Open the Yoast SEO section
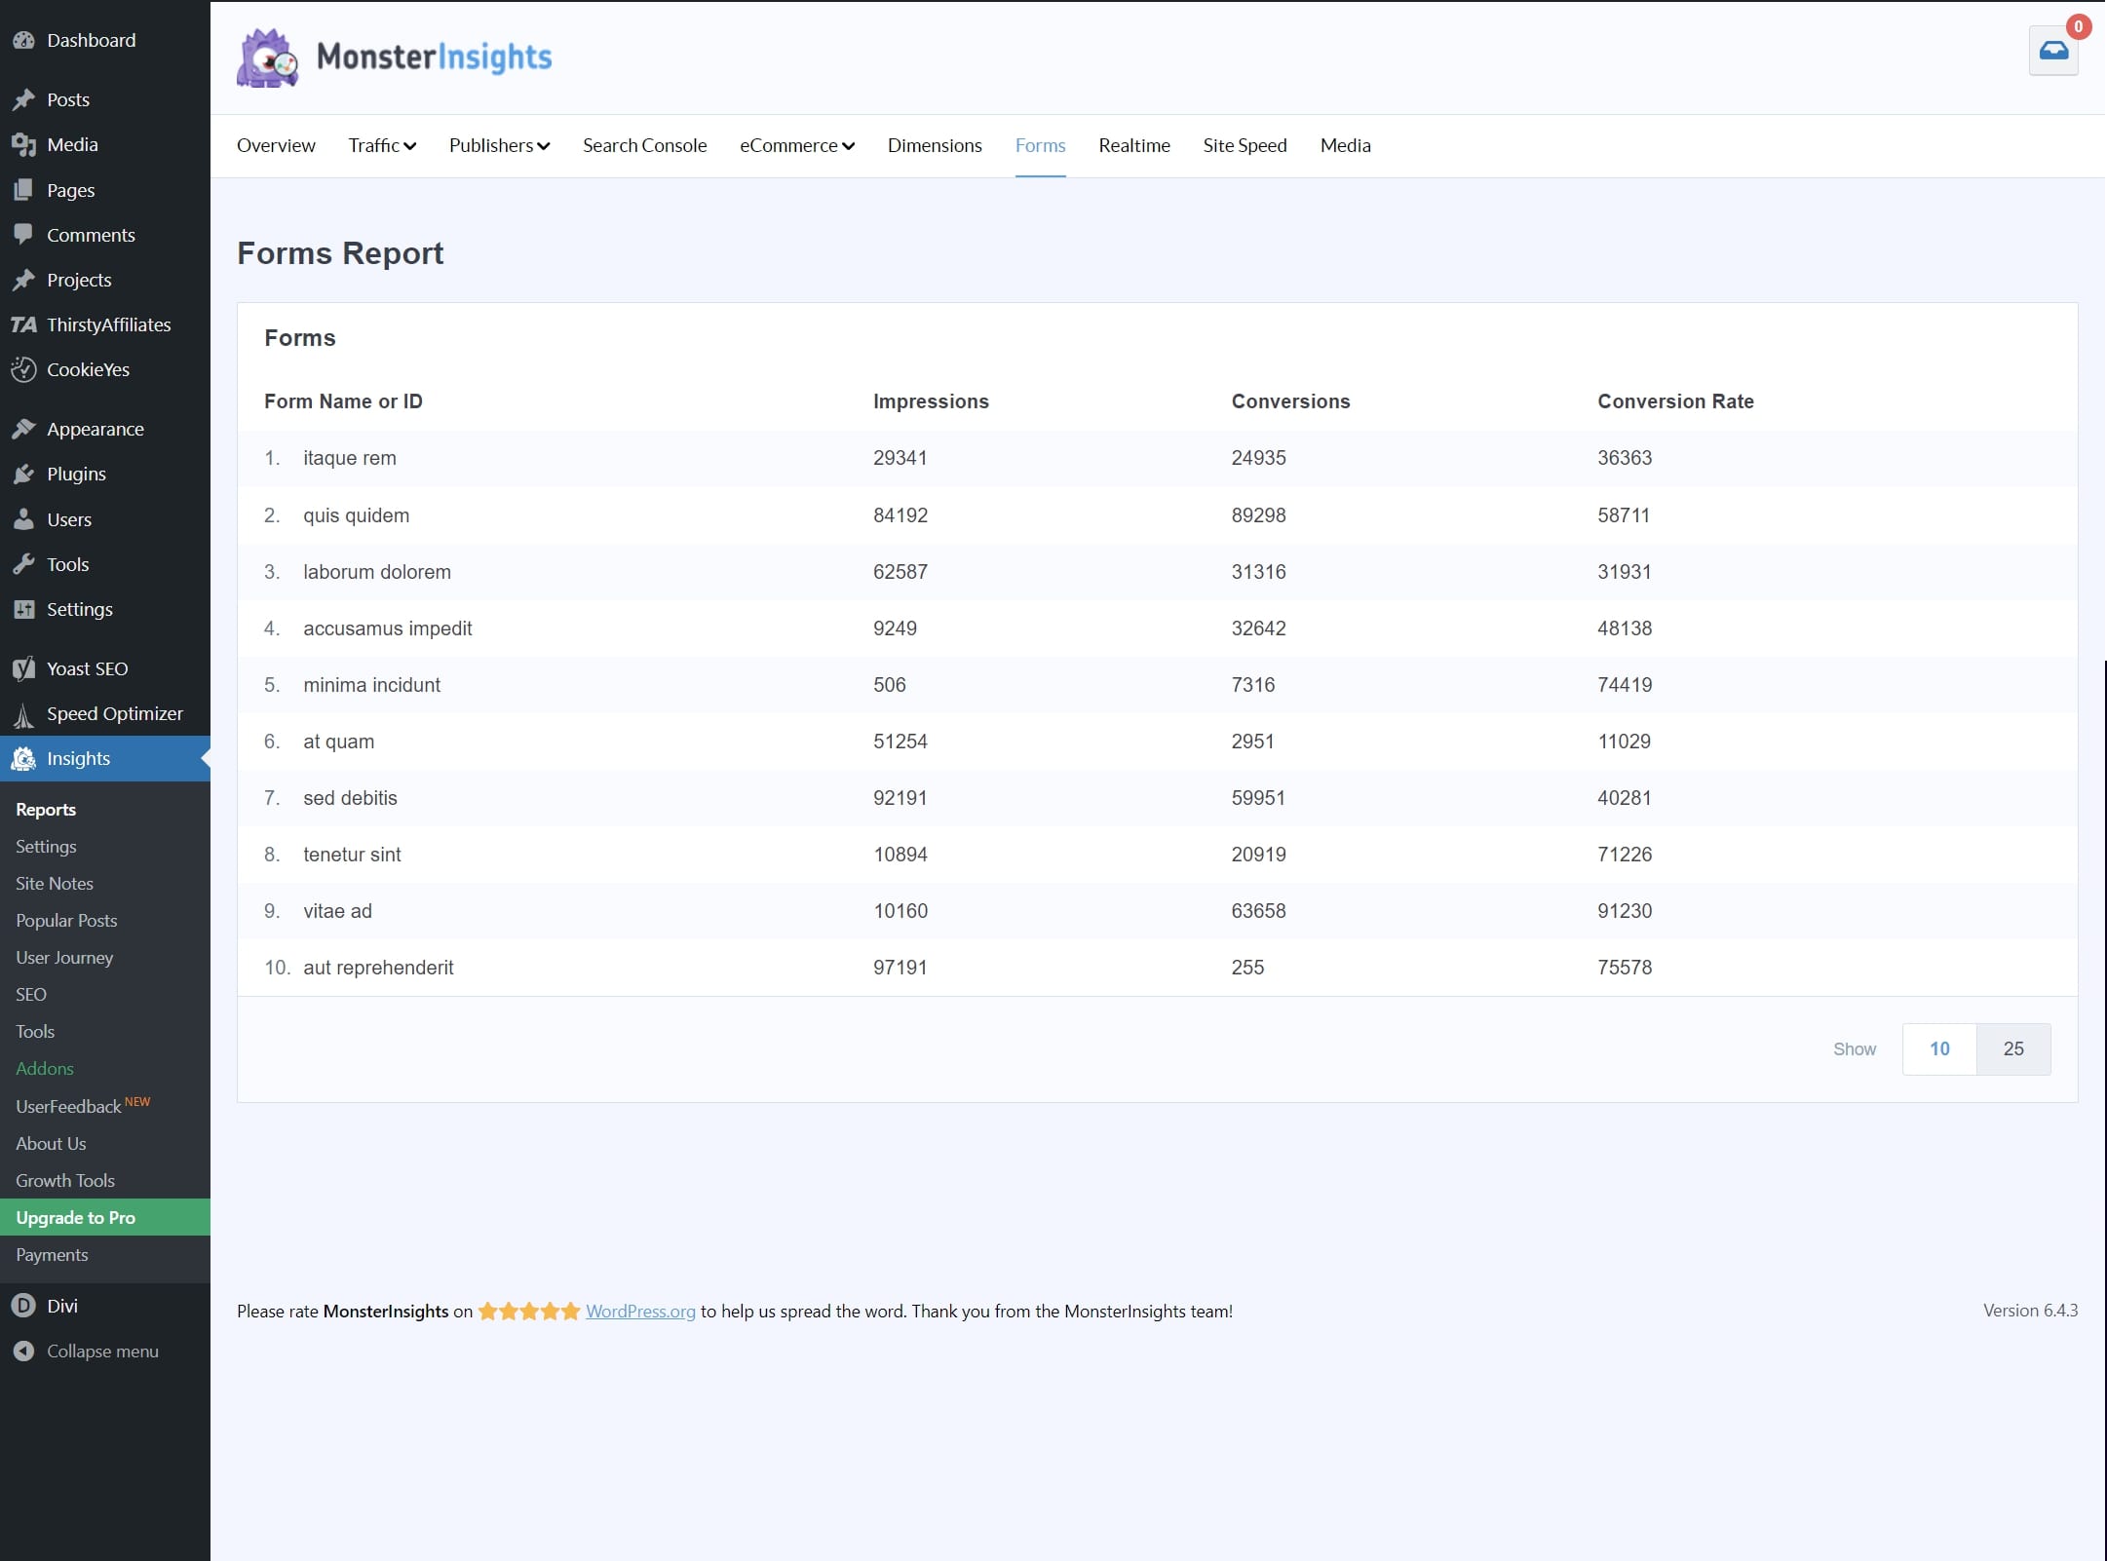The height and width of the screenshot is (1561, 2107). [87, 667]
